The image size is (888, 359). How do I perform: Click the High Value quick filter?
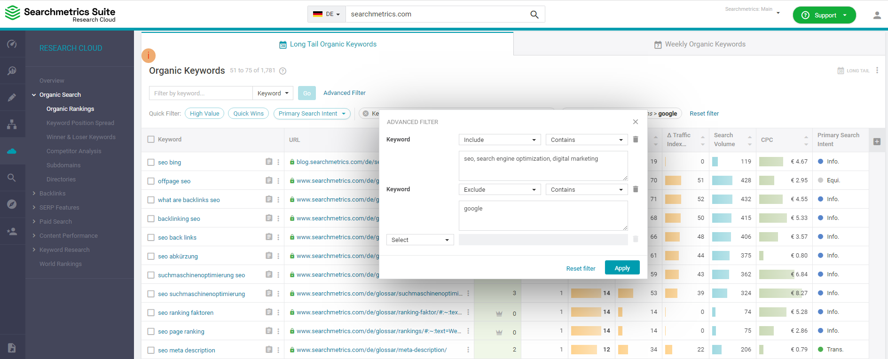pyautogui.click(x=204, y=114)
